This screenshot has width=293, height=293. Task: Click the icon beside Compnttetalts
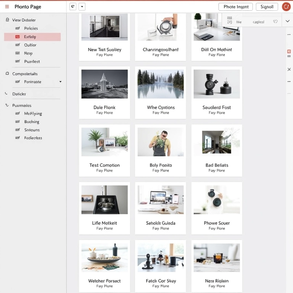[x=7, y=73]
